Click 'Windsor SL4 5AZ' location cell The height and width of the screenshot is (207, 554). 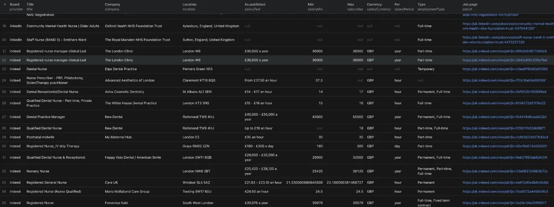pyautogui.click(x=197, y=183)
